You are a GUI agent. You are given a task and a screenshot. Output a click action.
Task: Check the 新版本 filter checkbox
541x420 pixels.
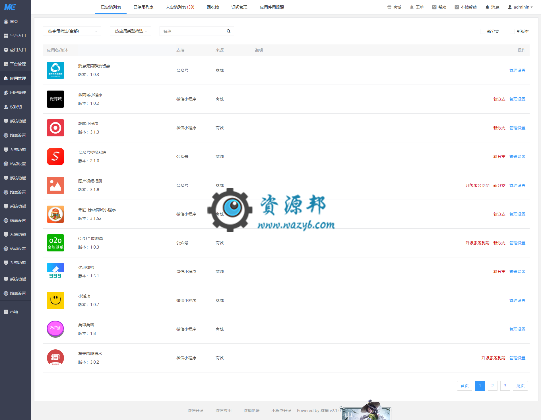click(x=512, y=31)
